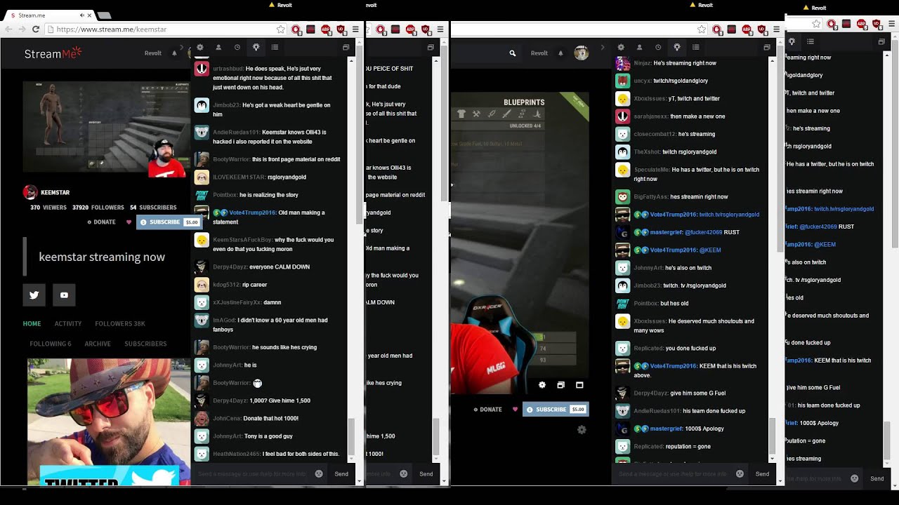899x505 pixels.
Task: Mute the Stream.me tab audio
Action: click(x=81, y=15)
